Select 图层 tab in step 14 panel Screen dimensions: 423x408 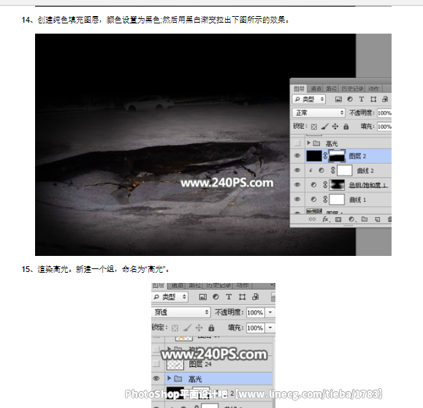tap(299, 88)
